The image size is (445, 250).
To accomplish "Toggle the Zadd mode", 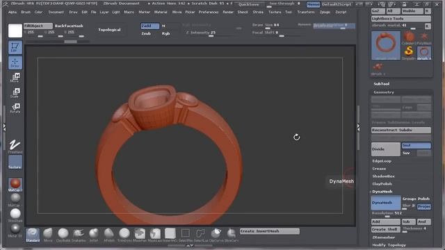I will click(150, 26).
